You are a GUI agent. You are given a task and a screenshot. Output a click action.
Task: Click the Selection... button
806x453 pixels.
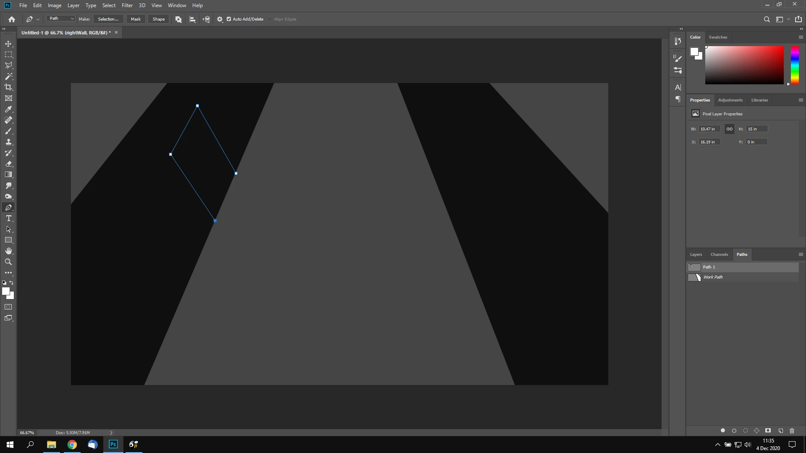[108, 19]
